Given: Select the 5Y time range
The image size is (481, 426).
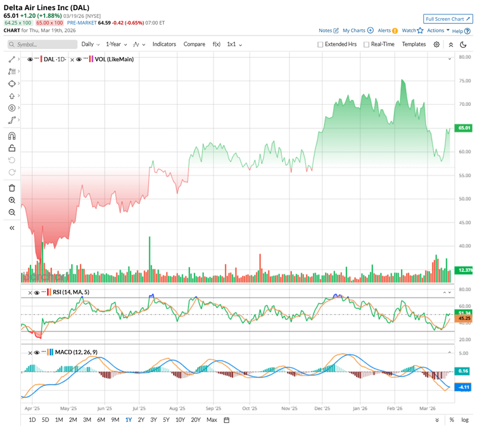Looking at the screenshot, I should pyautogui.click(x=166, y=420).
